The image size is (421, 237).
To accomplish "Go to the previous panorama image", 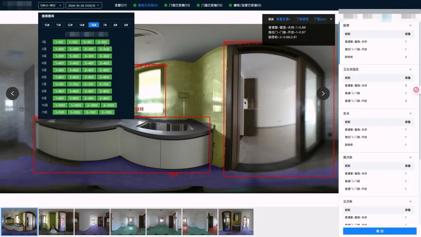I will 12,94.
